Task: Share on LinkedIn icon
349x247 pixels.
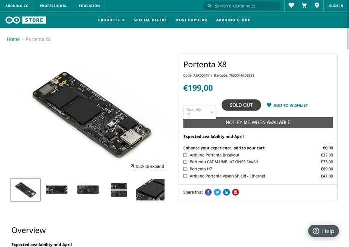Action: [226, 192]
